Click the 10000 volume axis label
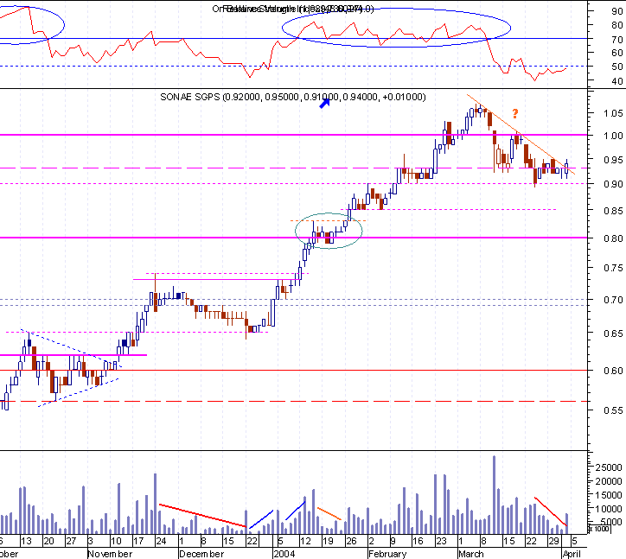Image resolution: width=626 pixels, height=559 pixels. 609,509
